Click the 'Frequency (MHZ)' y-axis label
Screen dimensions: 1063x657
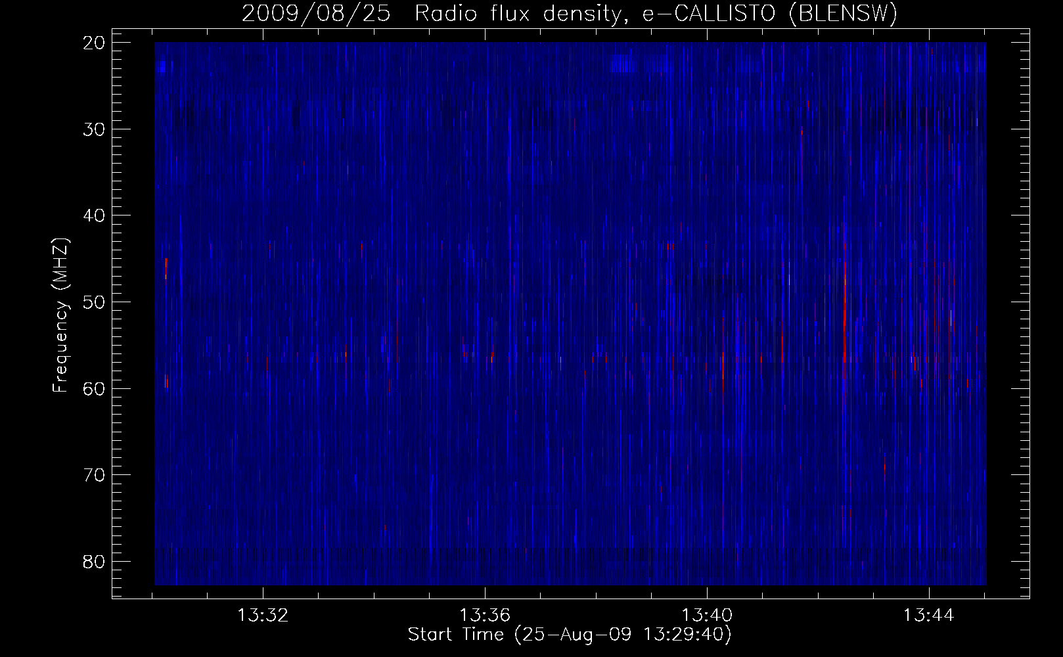[60, 315]
